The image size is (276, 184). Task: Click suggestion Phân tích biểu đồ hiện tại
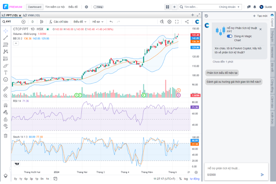pyautogui.click(x=222, y=73)
